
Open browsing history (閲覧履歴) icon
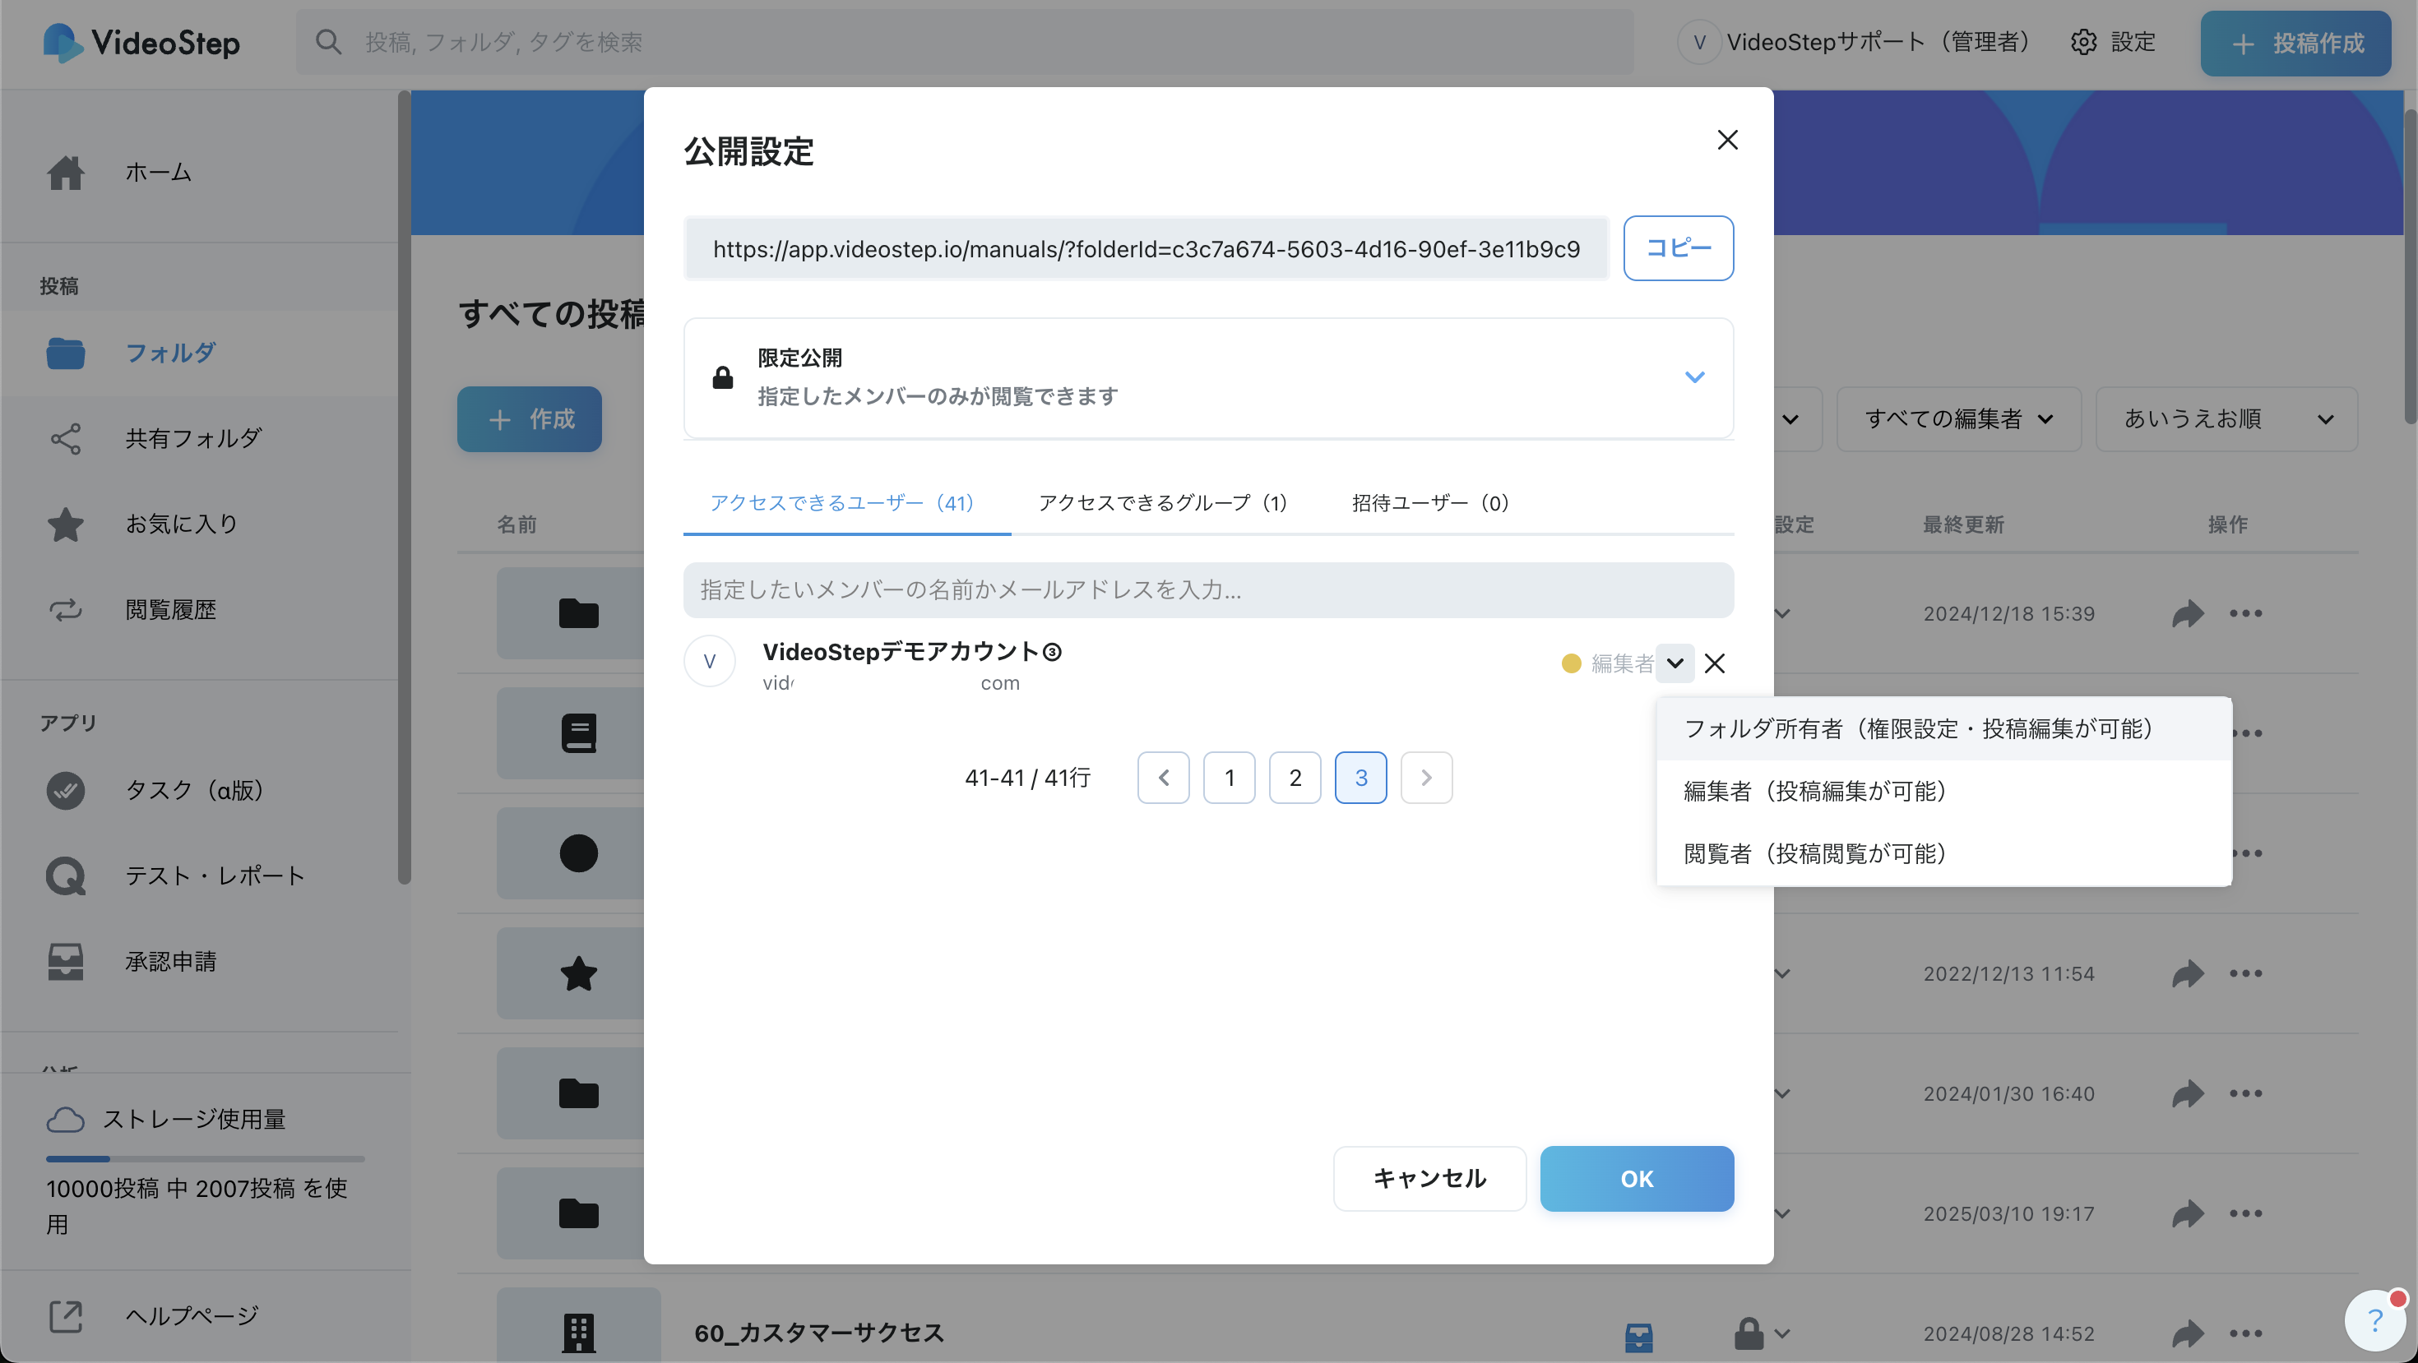click(x=66, y=610)
